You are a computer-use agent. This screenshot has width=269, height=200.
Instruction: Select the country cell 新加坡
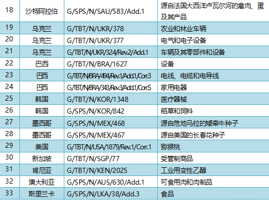click(x=42, y=158)
